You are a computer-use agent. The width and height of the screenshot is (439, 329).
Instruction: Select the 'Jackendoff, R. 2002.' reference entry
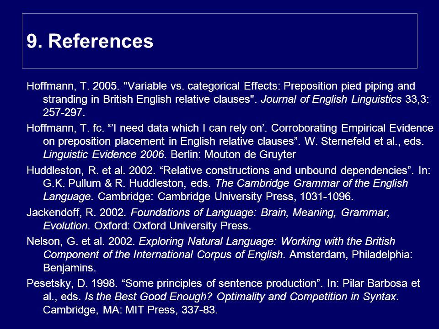[208, 219]
